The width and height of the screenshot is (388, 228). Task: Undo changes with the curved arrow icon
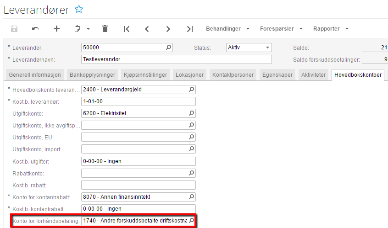(x=35, y=29)
